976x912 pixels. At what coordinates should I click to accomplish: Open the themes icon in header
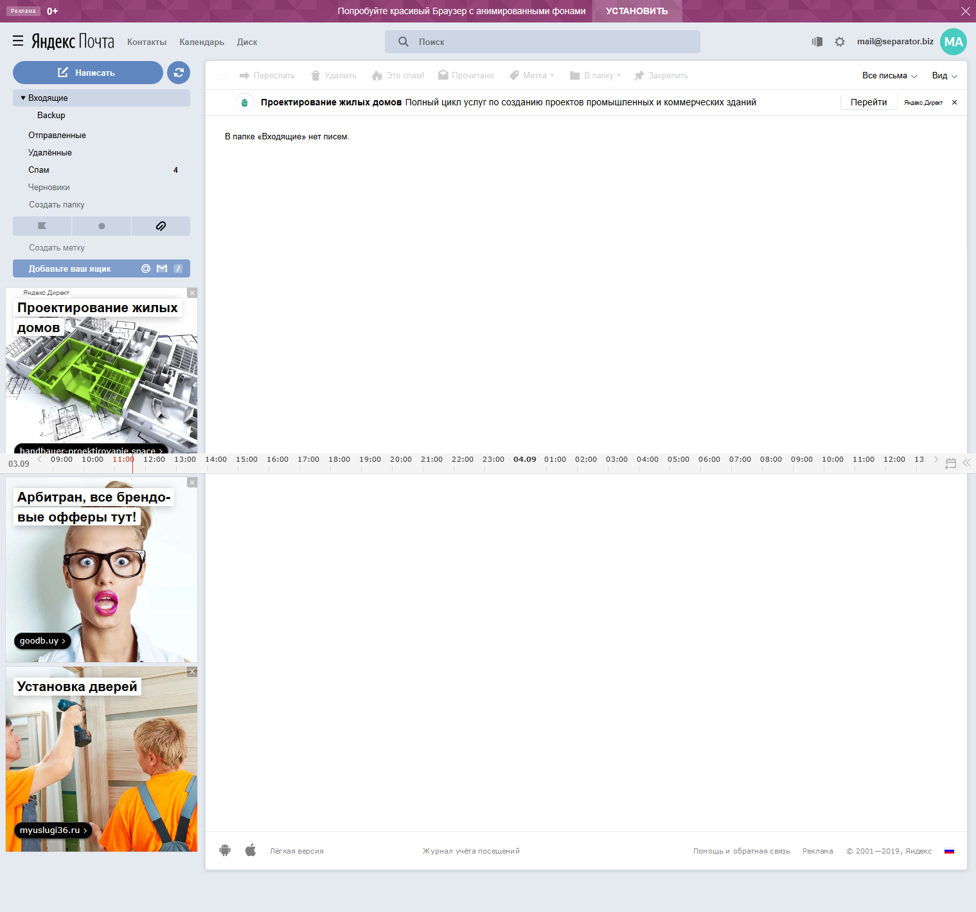(x=817, y=42)
